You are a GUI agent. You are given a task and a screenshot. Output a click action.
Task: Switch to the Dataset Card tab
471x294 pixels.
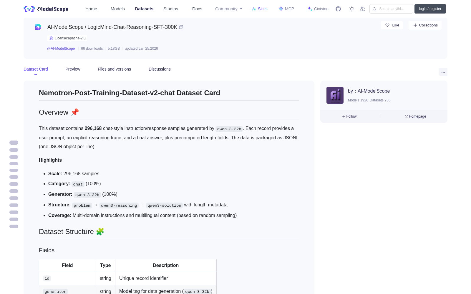point(36,69)
